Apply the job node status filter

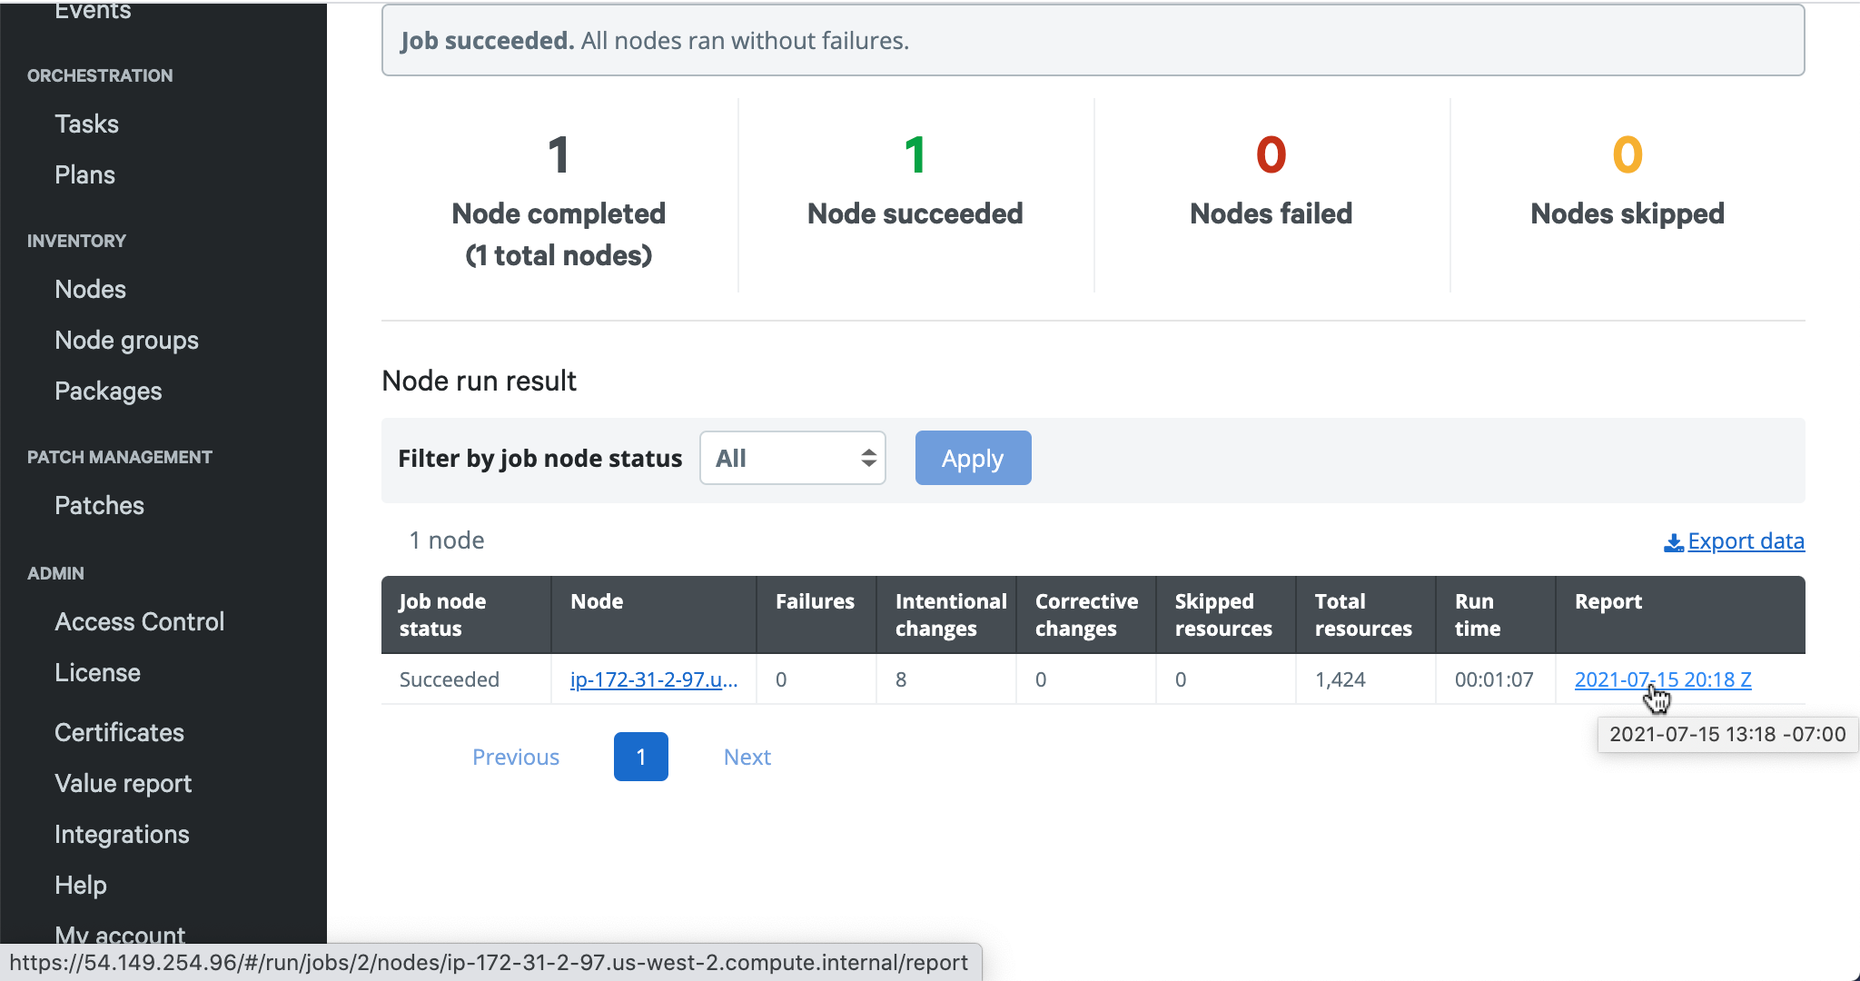[973, 458]
